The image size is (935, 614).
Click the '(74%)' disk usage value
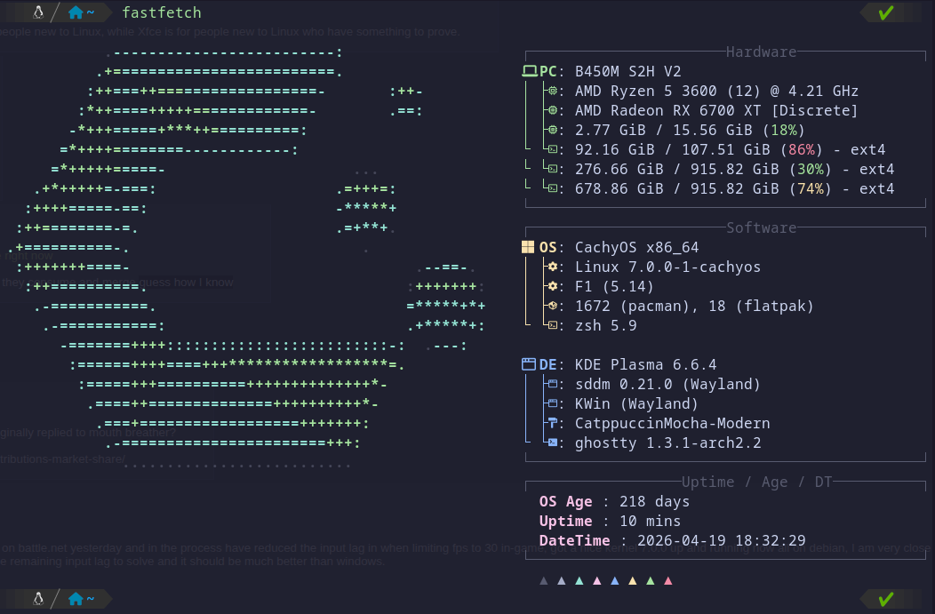(x=811, y=189)
